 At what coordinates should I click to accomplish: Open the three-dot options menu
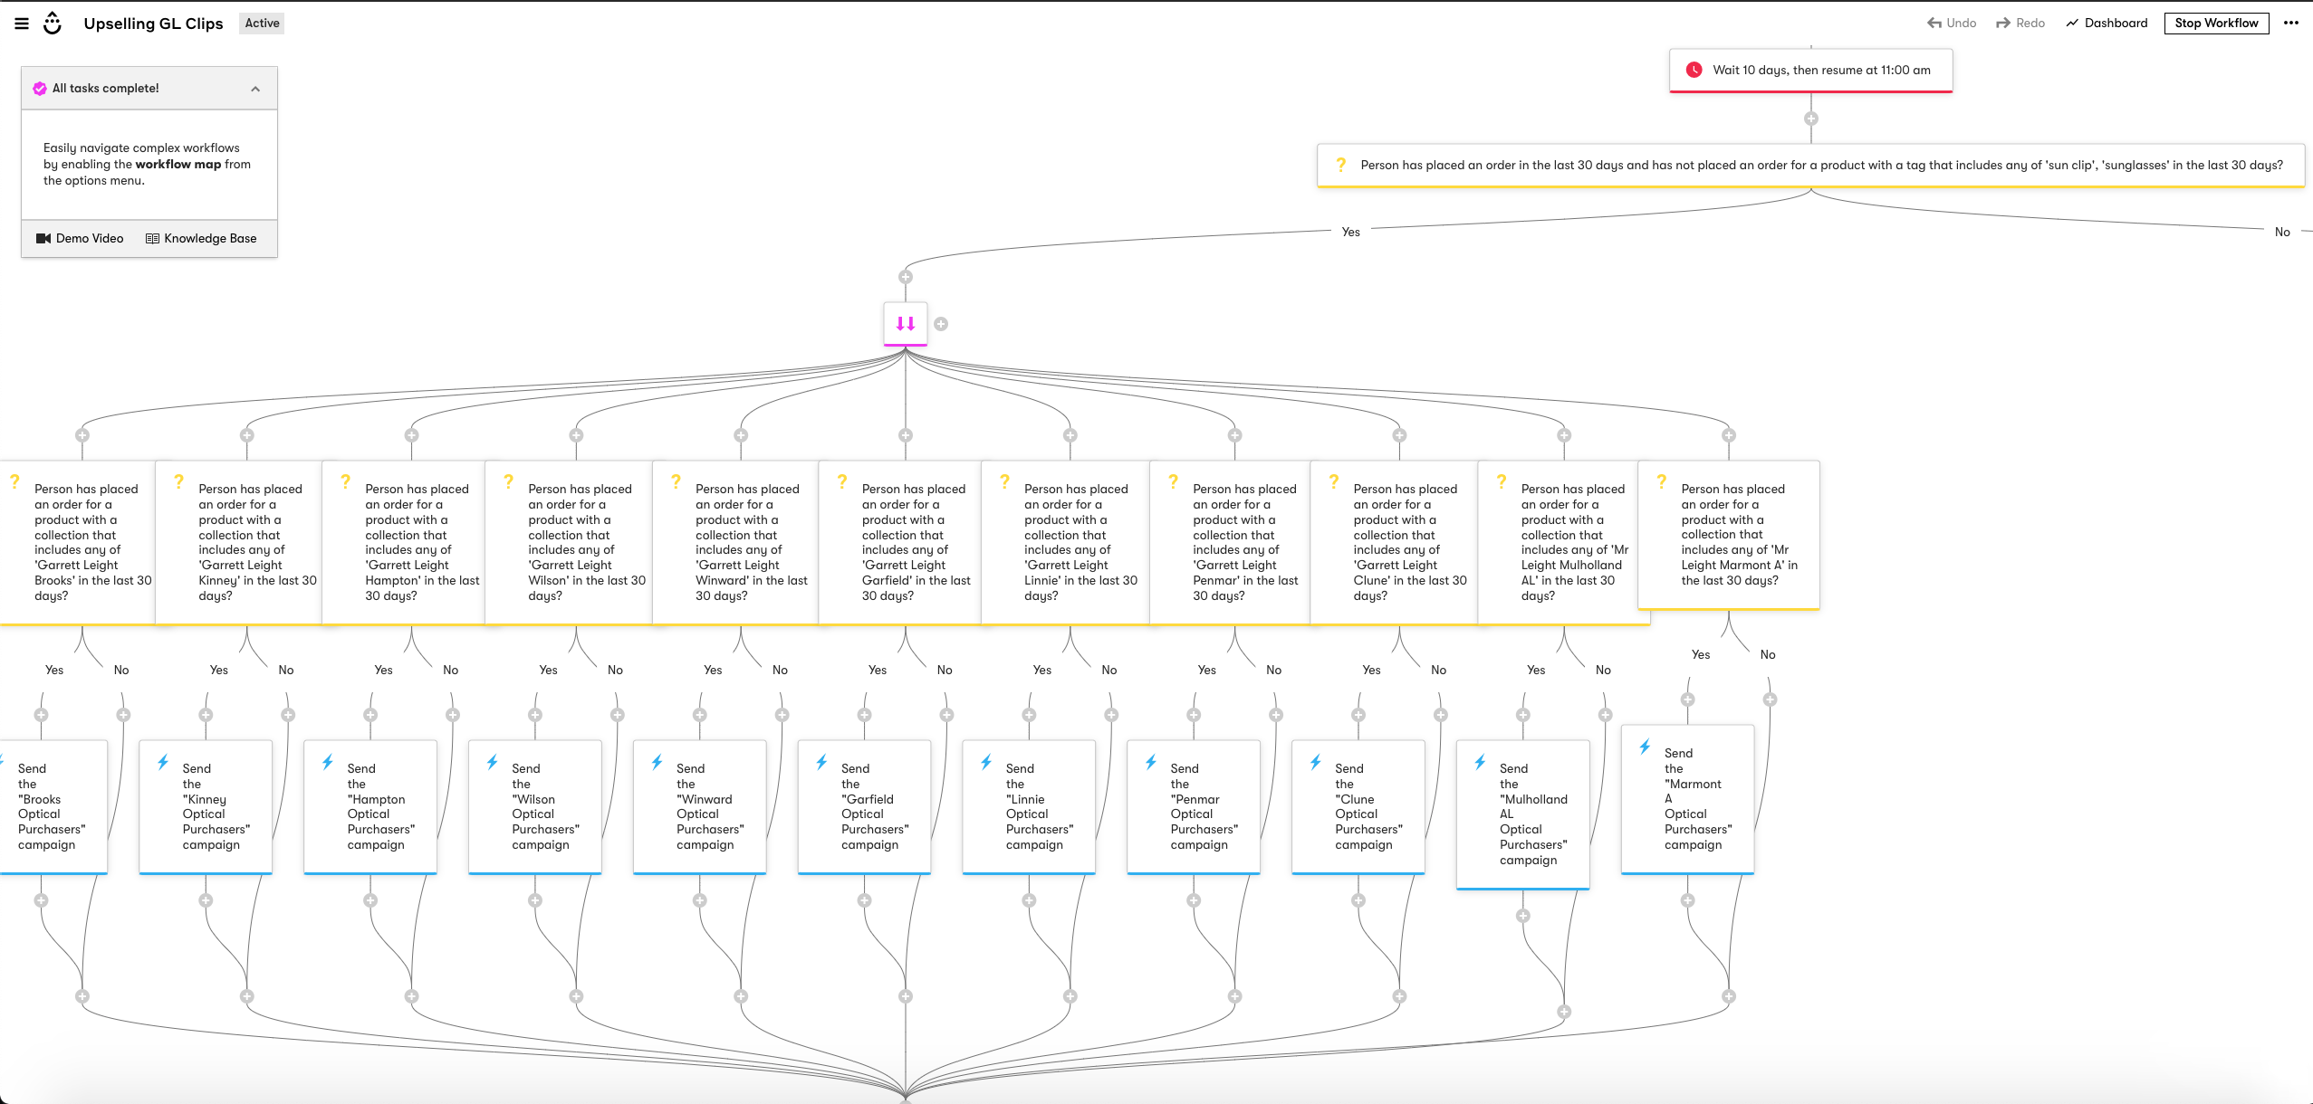coord(2291,24)
